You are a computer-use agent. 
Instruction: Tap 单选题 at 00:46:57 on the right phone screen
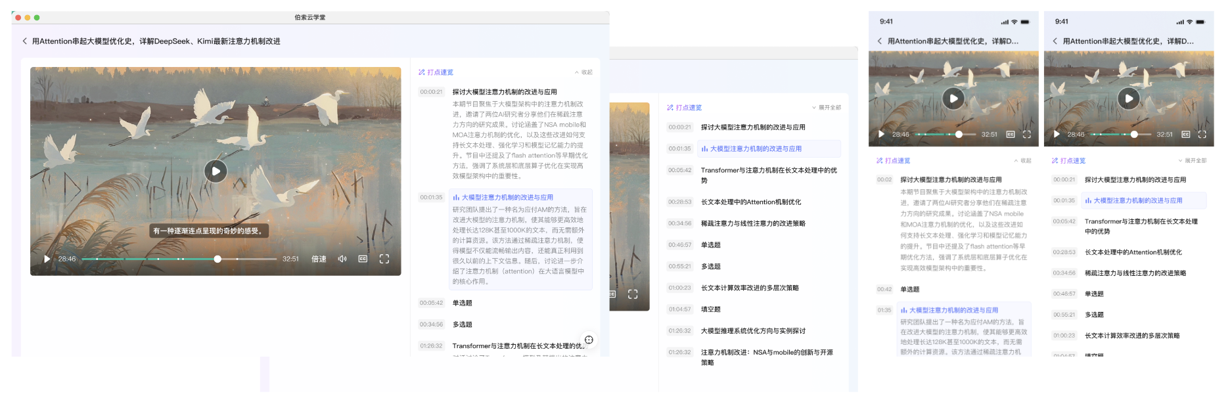(1094, 294)
